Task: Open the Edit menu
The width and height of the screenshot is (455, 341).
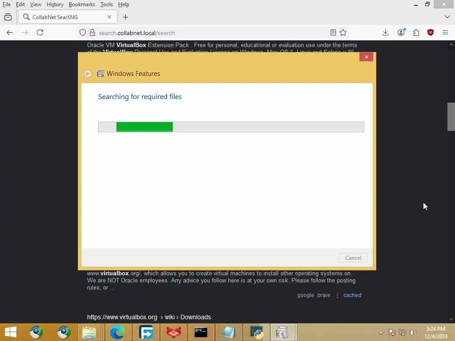Action: [x=20, y=4]
